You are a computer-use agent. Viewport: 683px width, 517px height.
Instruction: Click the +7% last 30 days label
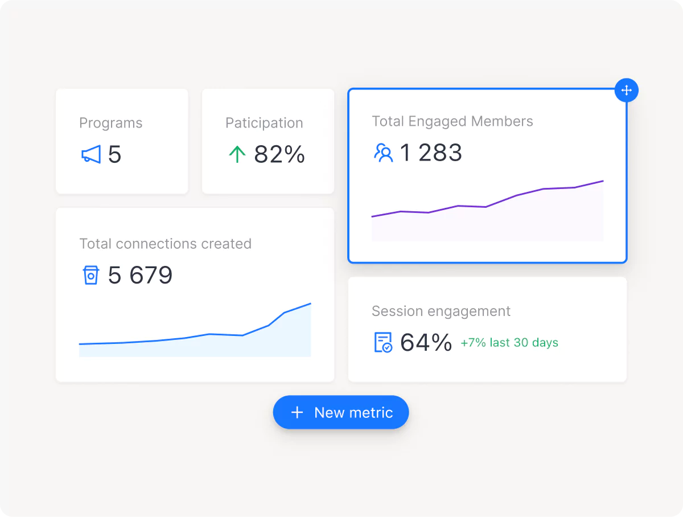click(x=509, y=343)
